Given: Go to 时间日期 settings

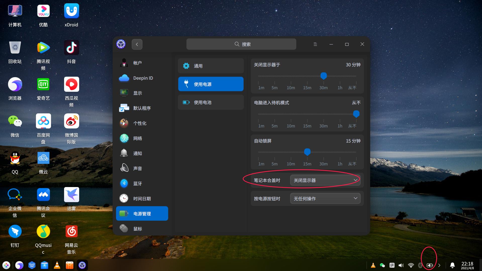Looking at the screenshot, I should pos(142,199).
